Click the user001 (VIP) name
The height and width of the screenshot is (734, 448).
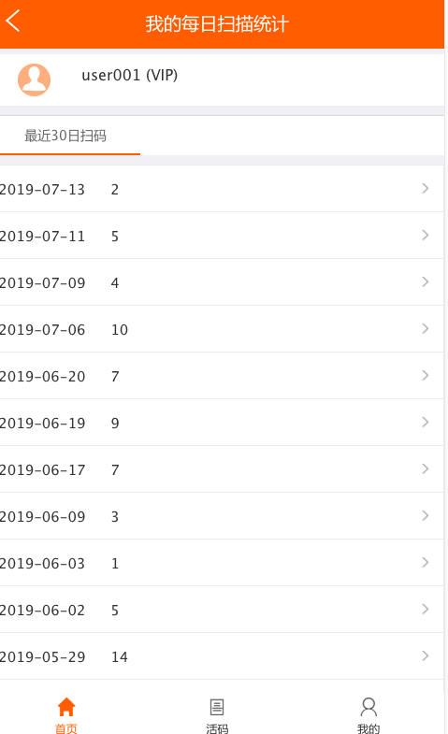coord(130,76)
